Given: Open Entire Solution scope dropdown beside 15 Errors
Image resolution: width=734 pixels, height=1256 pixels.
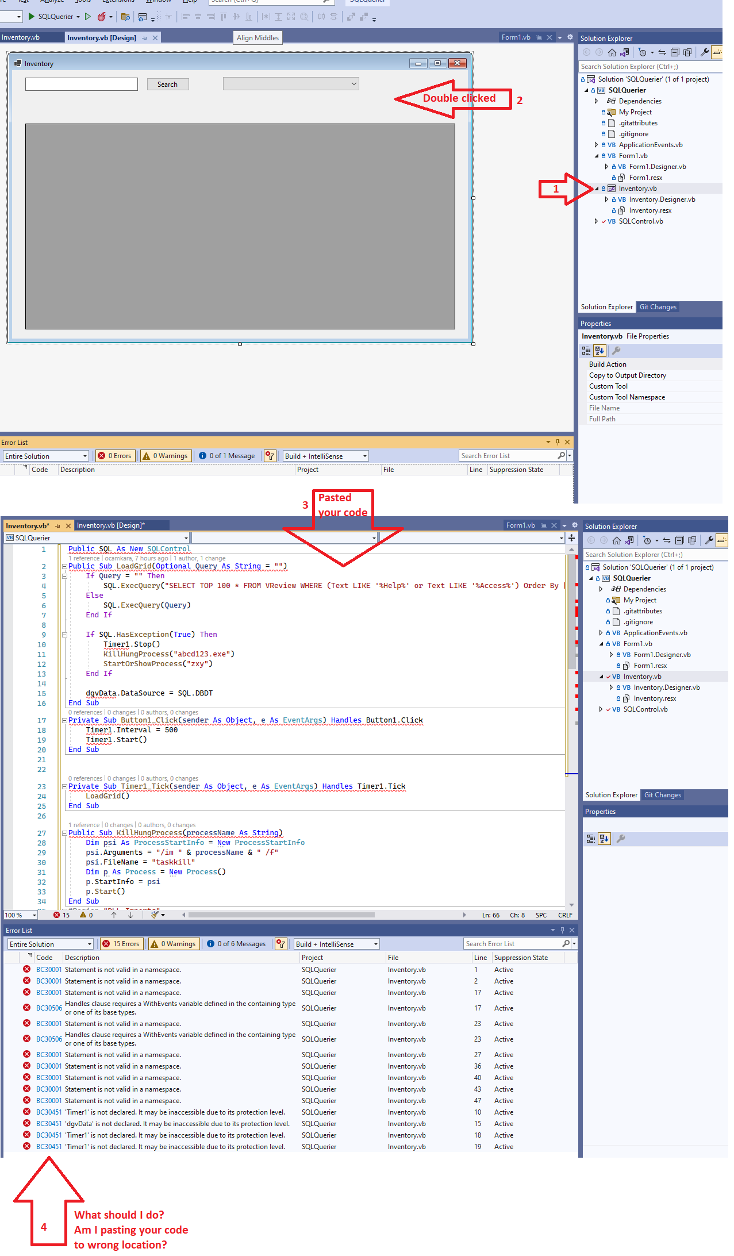Looking at the screenshot, I should 50,944.
